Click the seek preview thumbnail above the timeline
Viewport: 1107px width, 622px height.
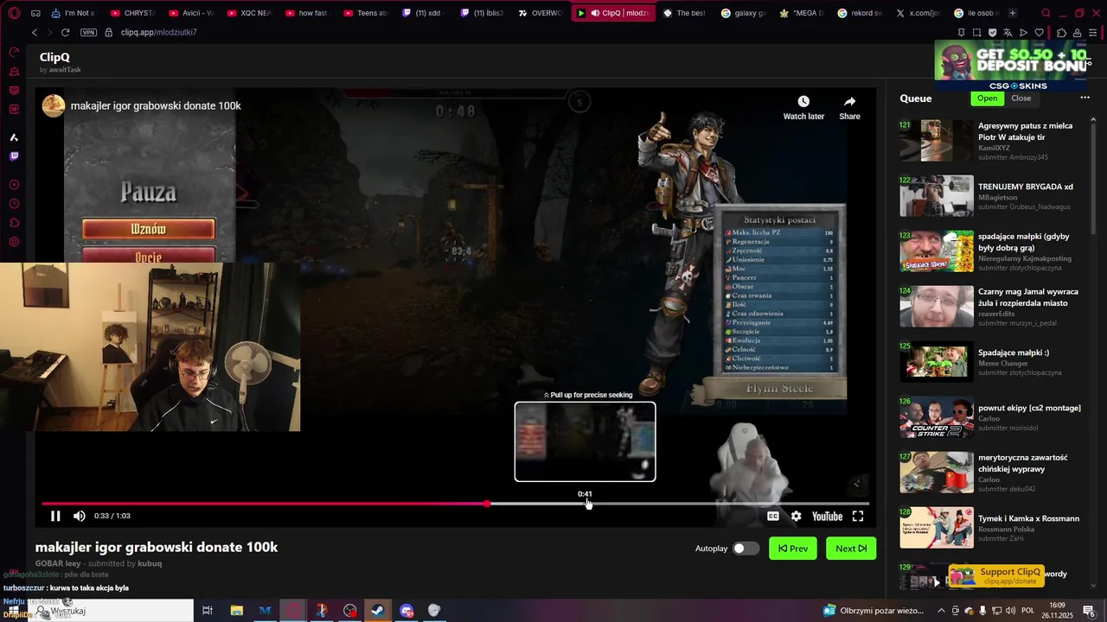(585, 441)
